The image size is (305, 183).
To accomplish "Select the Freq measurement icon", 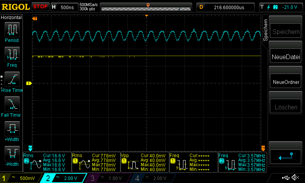I will tap(12, 54).
